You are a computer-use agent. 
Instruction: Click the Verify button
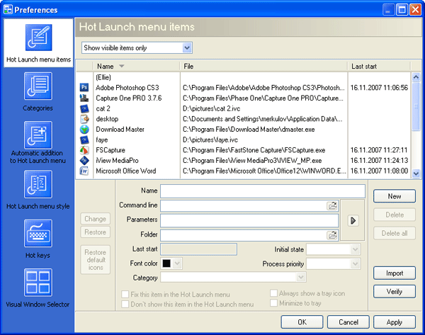(395, 292)
